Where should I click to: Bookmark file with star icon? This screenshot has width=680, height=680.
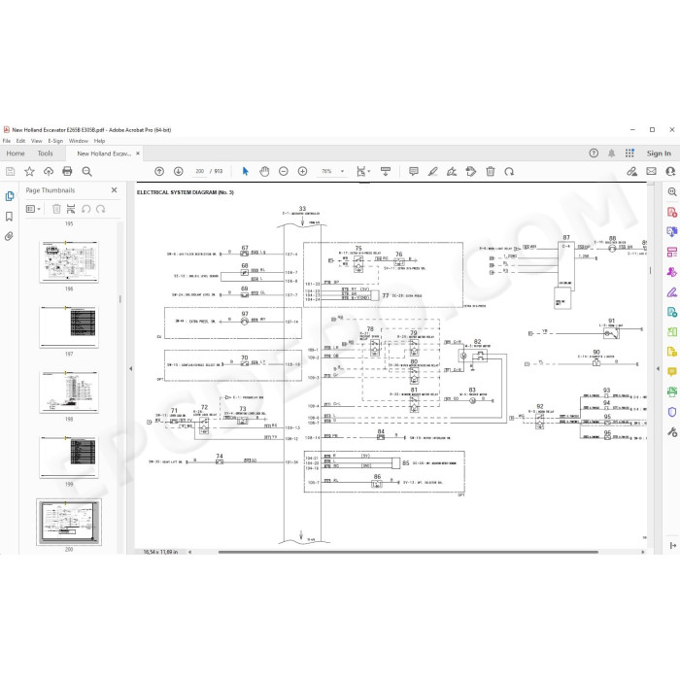29,171
